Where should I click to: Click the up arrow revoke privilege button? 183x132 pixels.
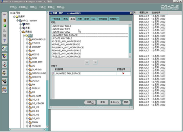click(95, 63)
